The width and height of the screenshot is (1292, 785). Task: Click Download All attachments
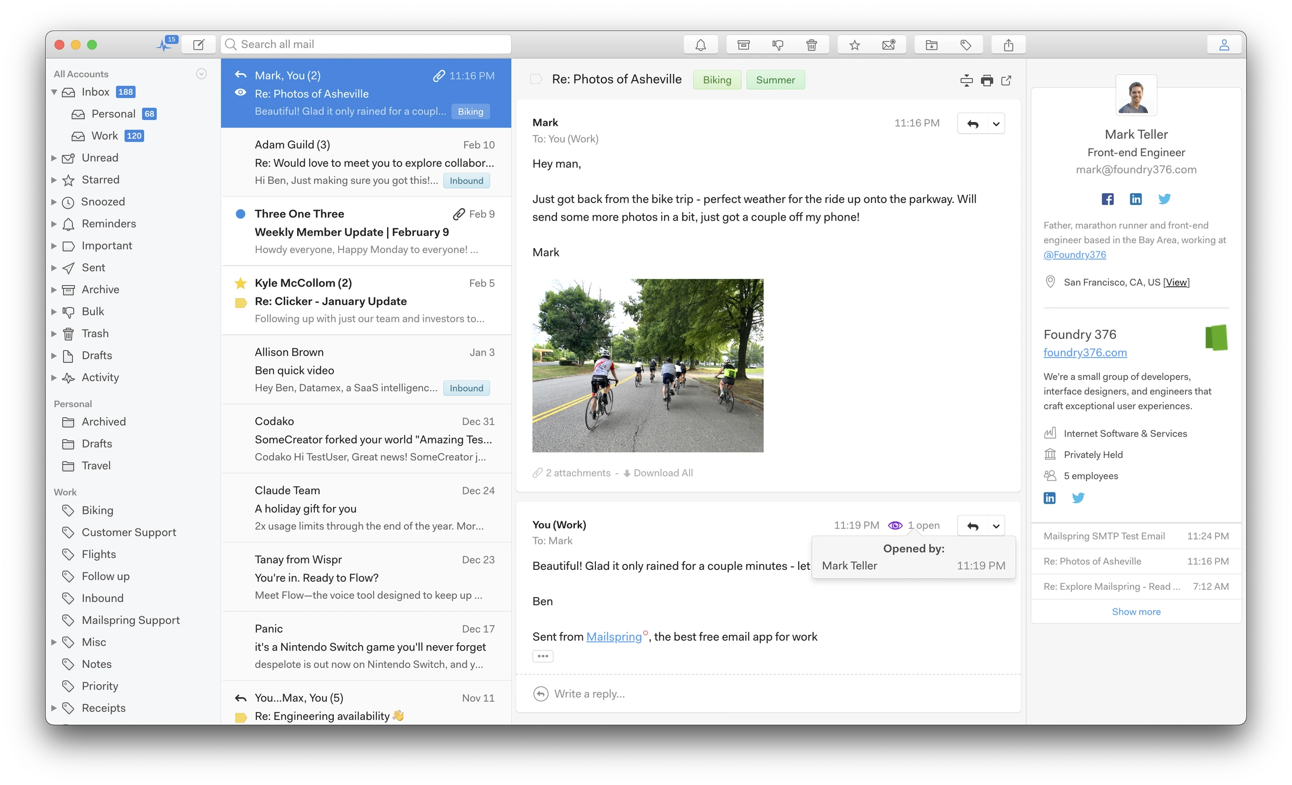[x=658, y=473]
